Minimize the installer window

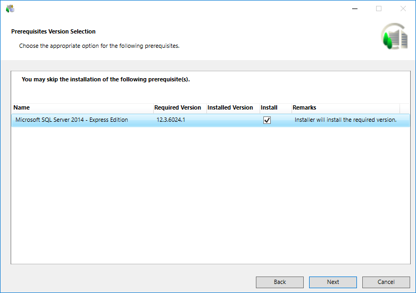pos(354,9)
